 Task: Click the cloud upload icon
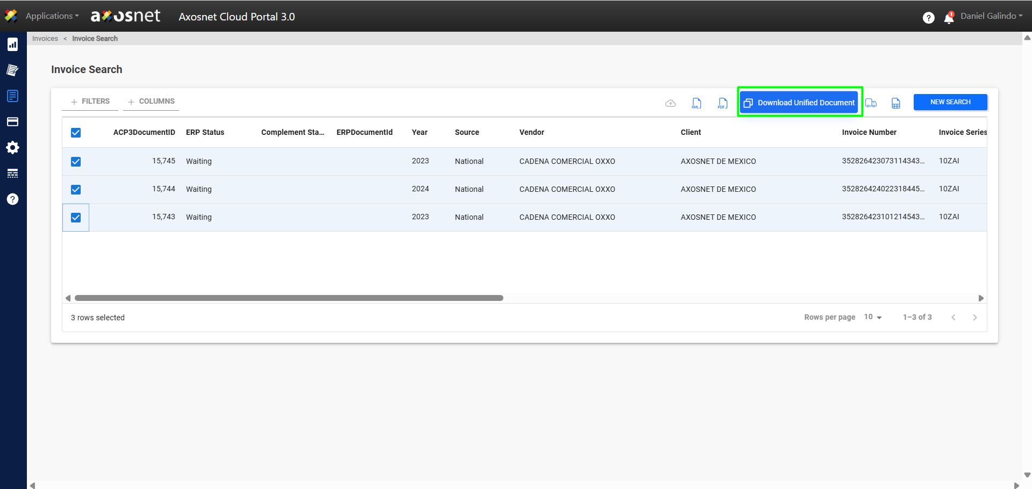[x=671, y=103]
